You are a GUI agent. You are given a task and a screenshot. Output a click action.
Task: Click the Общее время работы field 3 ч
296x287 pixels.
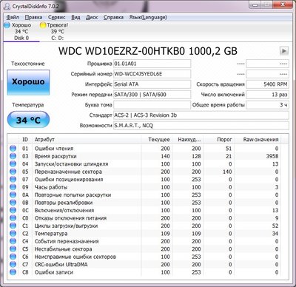(267, 105)
